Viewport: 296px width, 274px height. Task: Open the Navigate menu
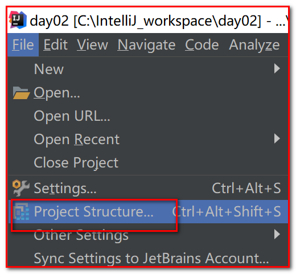(x=146, y=45)
